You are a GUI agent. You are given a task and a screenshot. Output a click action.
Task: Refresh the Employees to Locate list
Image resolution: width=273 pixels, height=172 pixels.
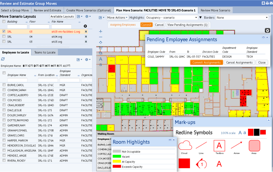pyautogui.click(x=3, y=59)
